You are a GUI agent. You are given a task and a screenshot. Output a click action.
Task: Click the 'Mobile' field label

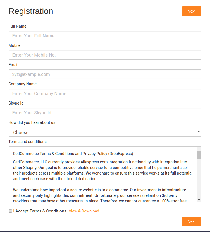[x=15, y=45]
